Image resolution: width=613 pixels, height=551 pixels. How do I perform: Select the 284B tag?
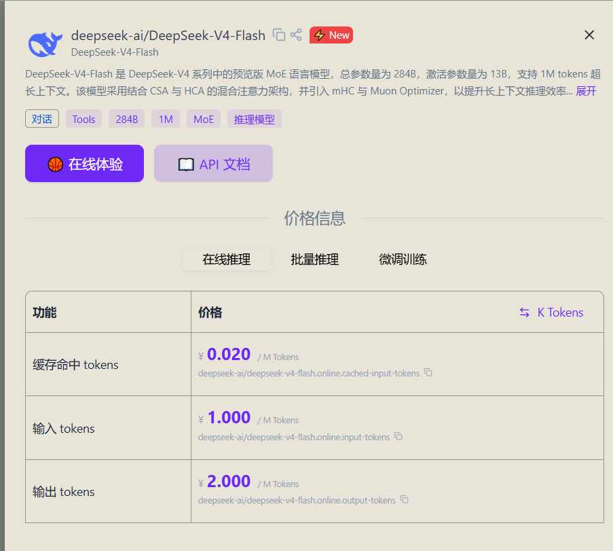point(127,119)
